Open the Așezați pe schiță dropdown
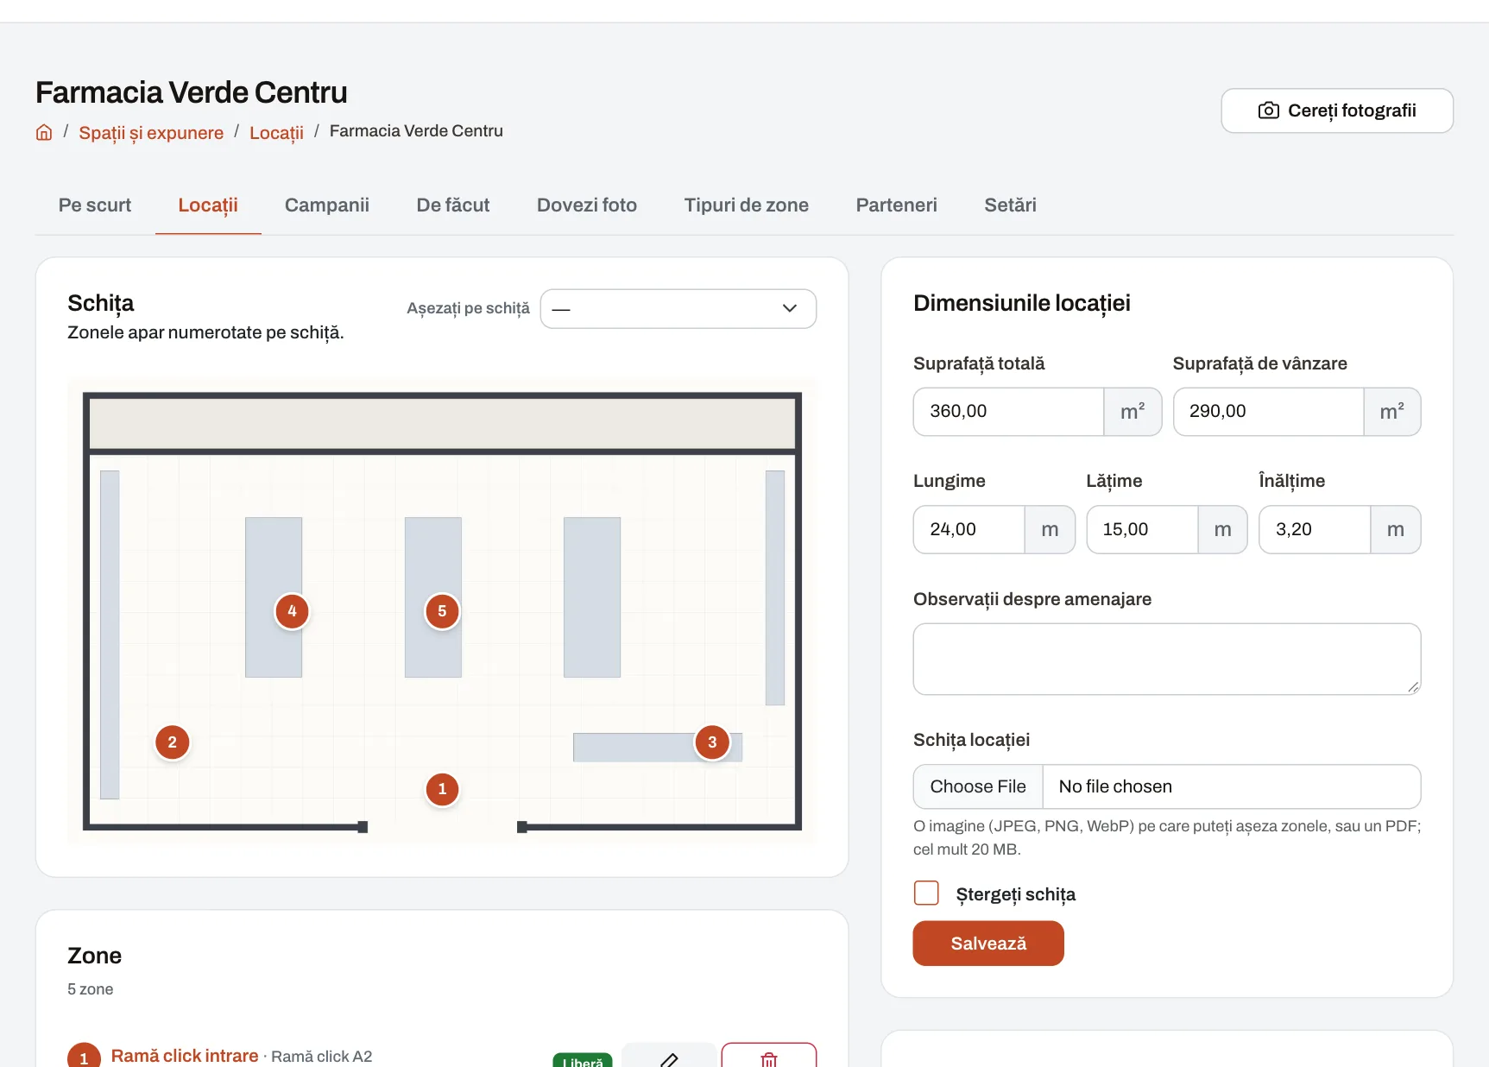 coord(678,309)
